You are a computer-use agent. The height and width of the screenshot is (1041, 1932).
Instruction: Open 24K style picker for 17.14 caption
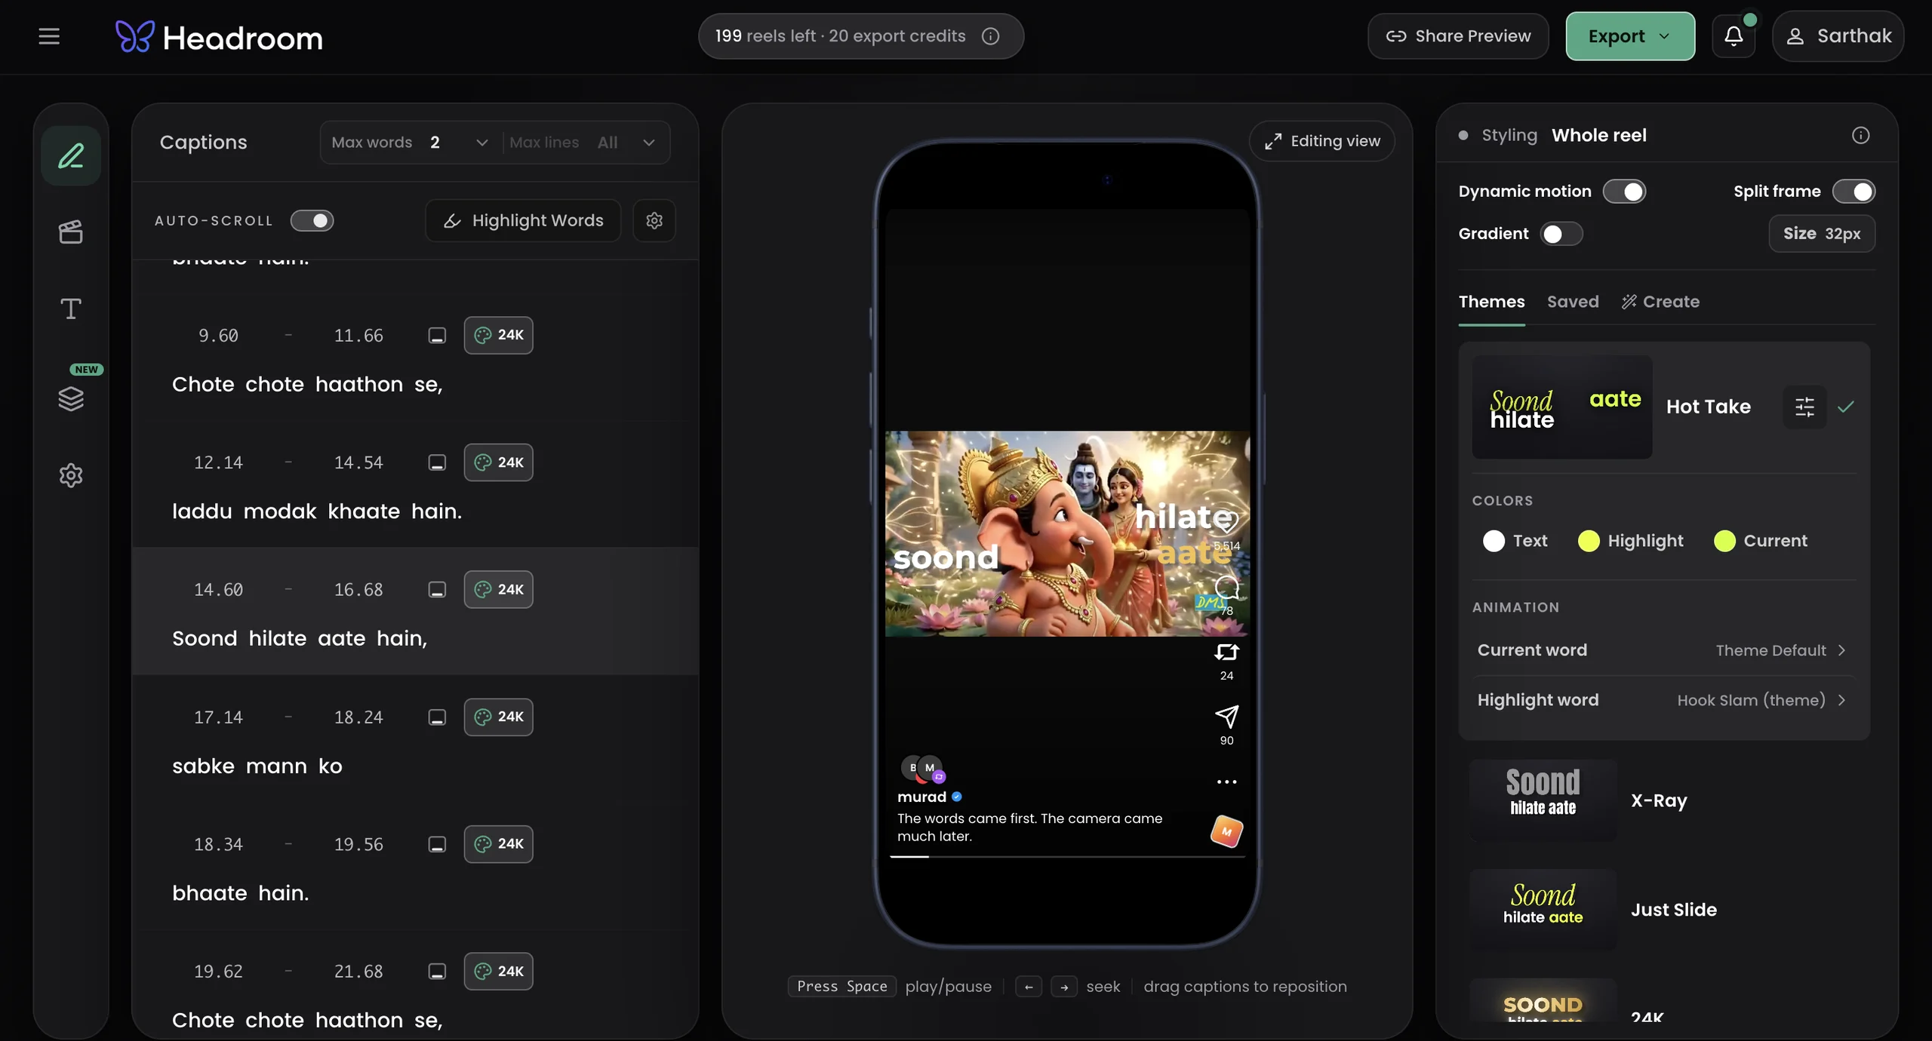498,717
